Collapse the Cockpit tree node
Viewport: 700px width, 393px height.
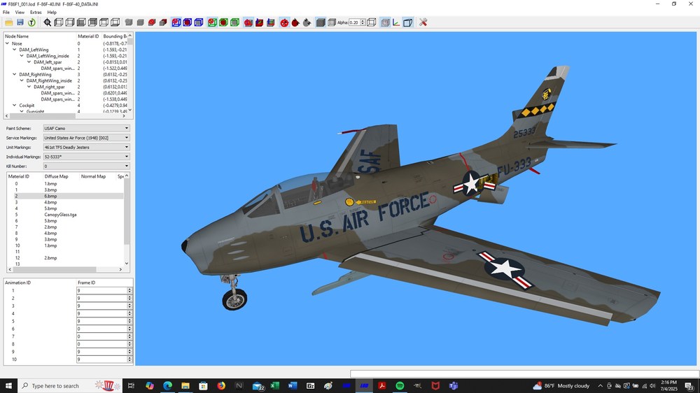point(14,106)
